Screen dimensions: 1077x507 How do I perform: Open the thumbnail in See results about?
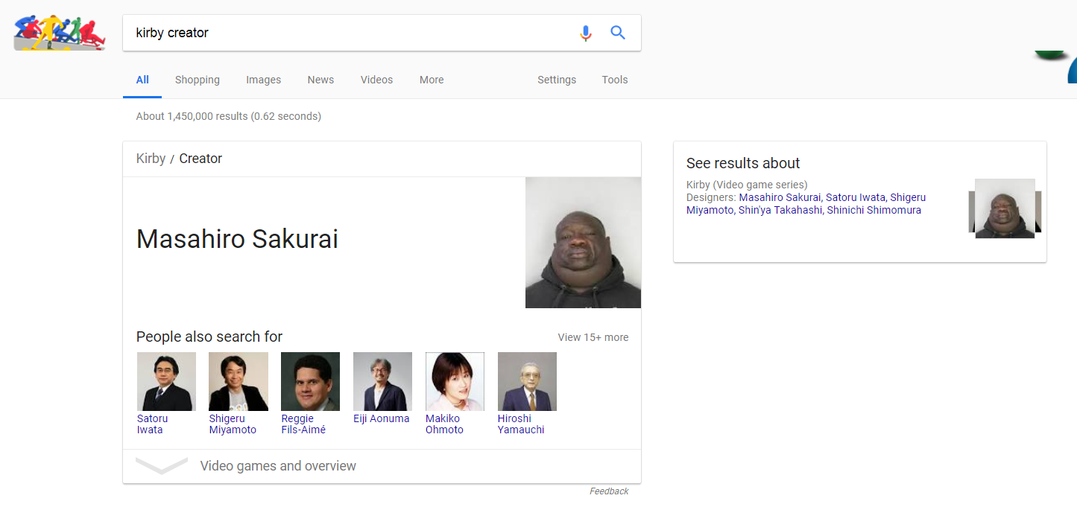[1005, 208]
